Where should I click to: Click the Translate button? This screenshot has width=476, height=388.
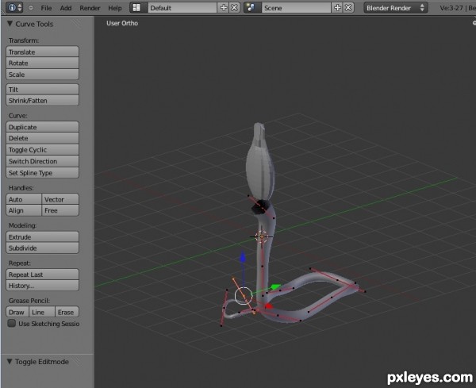coord(42,52)
